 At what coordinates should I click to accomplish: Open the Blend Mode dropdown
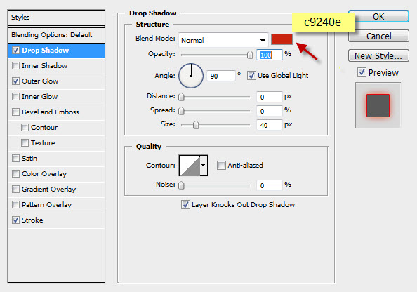(x=223, y=40)
